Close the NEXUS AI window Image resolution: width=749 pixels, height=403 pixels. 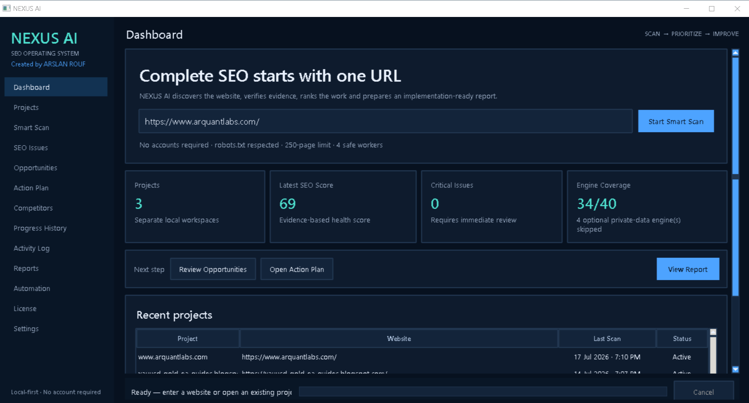[x=737, y=8]
